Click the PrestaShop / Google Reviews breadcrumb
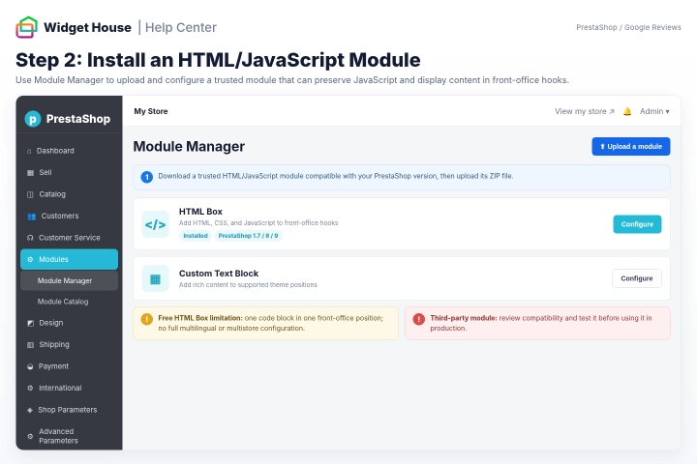This screenshot has height=464, width=697. 628,27
